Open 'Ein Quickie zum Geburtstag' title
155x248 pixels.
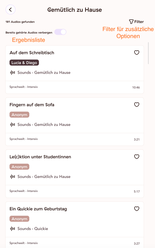pos(38,209)
